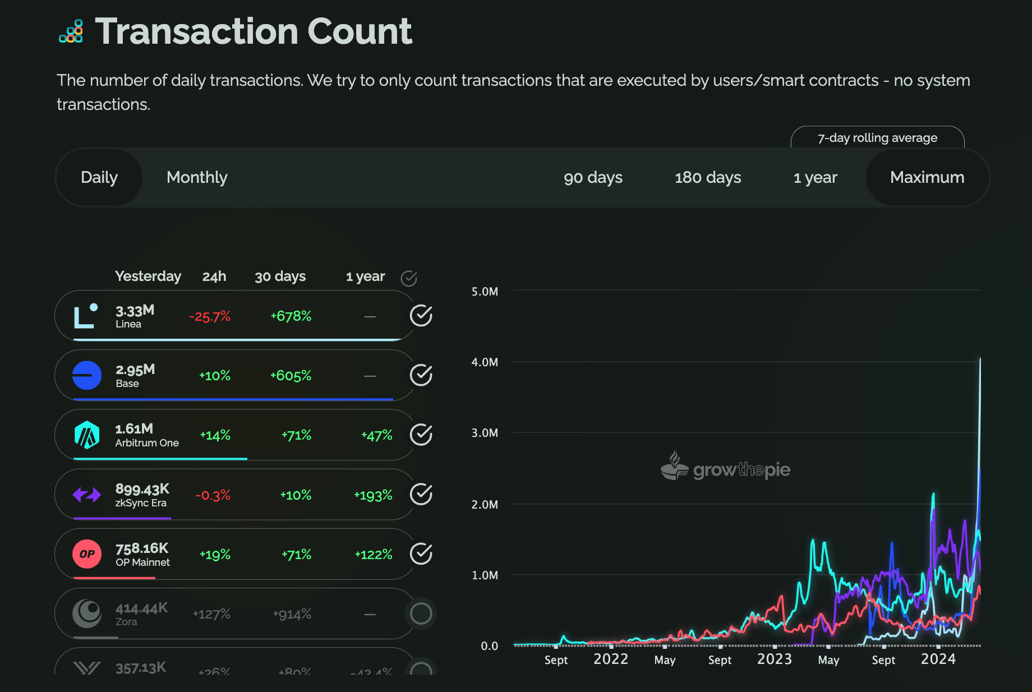Click the Base blue progress bar

click(x=233, y=399)
